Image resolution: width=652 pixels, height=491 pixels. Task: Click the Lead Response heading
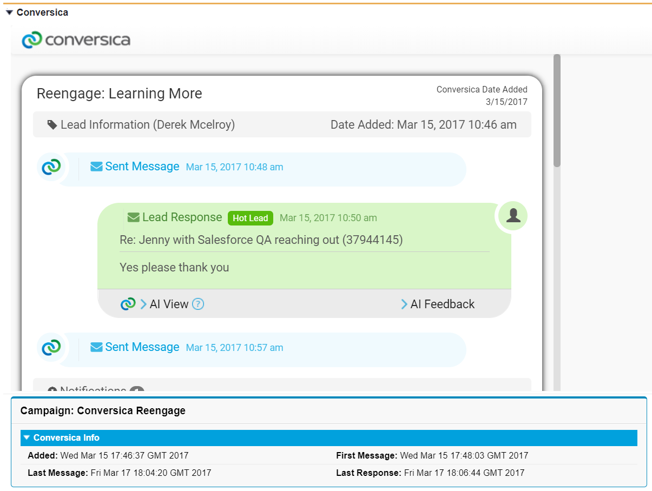pyautogui.click(x=182, y=217)
